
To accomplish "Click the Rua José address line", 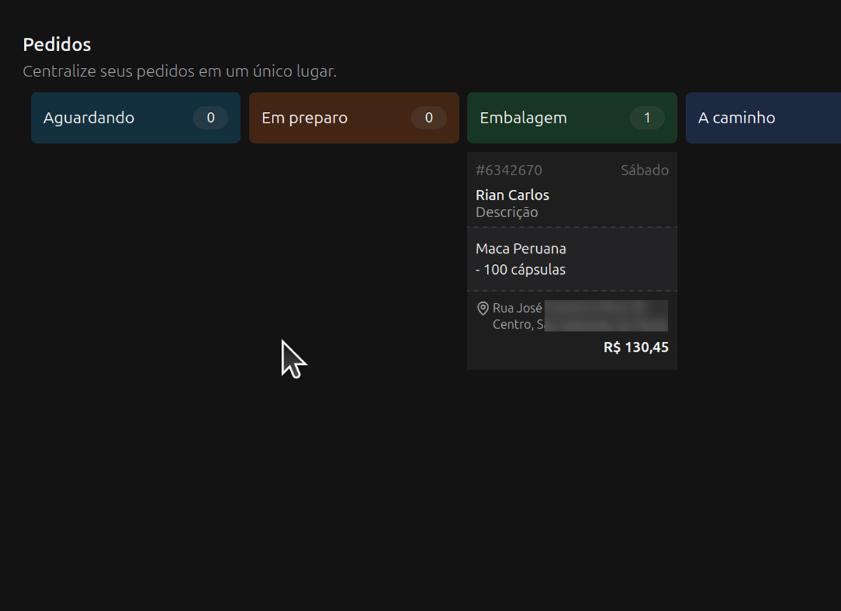I will [x=517, y=308].
